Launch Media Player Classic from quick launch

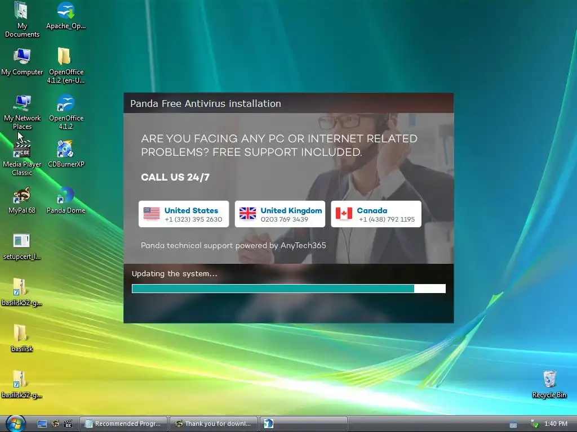(x=68, y=424)
